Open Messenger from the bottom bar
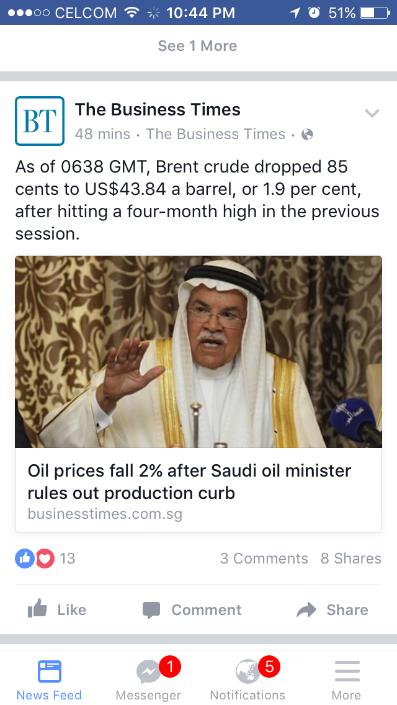 point(149,672)
